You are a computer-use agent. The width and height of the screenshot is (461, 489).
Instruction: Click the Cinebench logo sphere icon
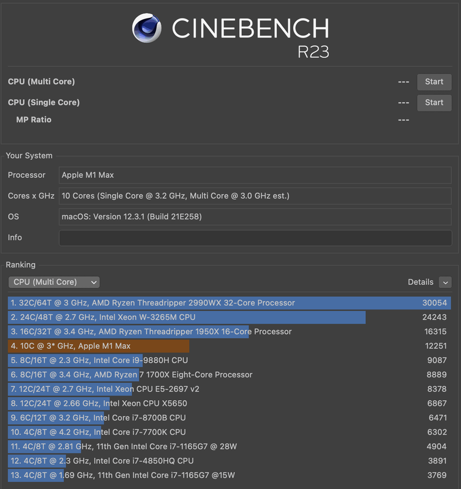coord(147,28)
